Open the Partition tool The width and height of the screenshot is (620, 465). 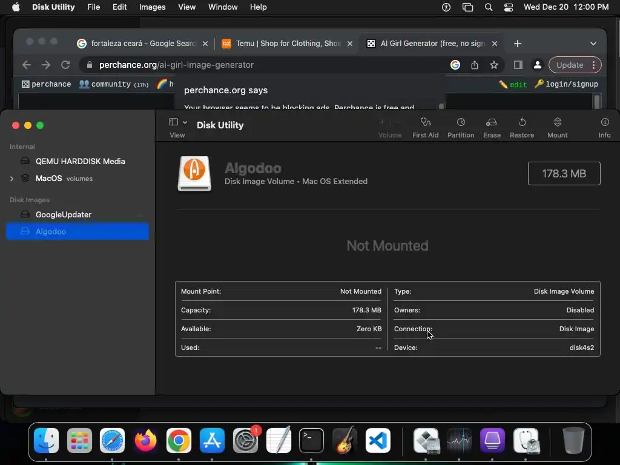tap(461, 128)
